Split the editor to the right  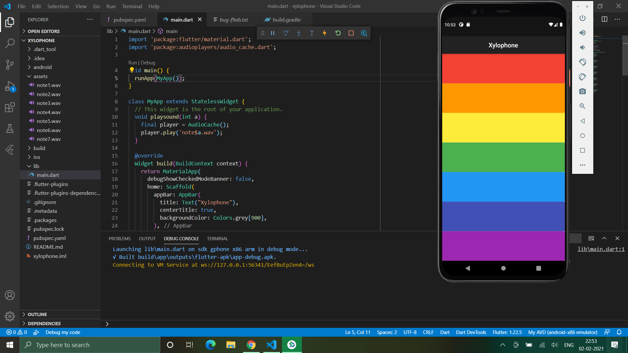click(604, 19)
